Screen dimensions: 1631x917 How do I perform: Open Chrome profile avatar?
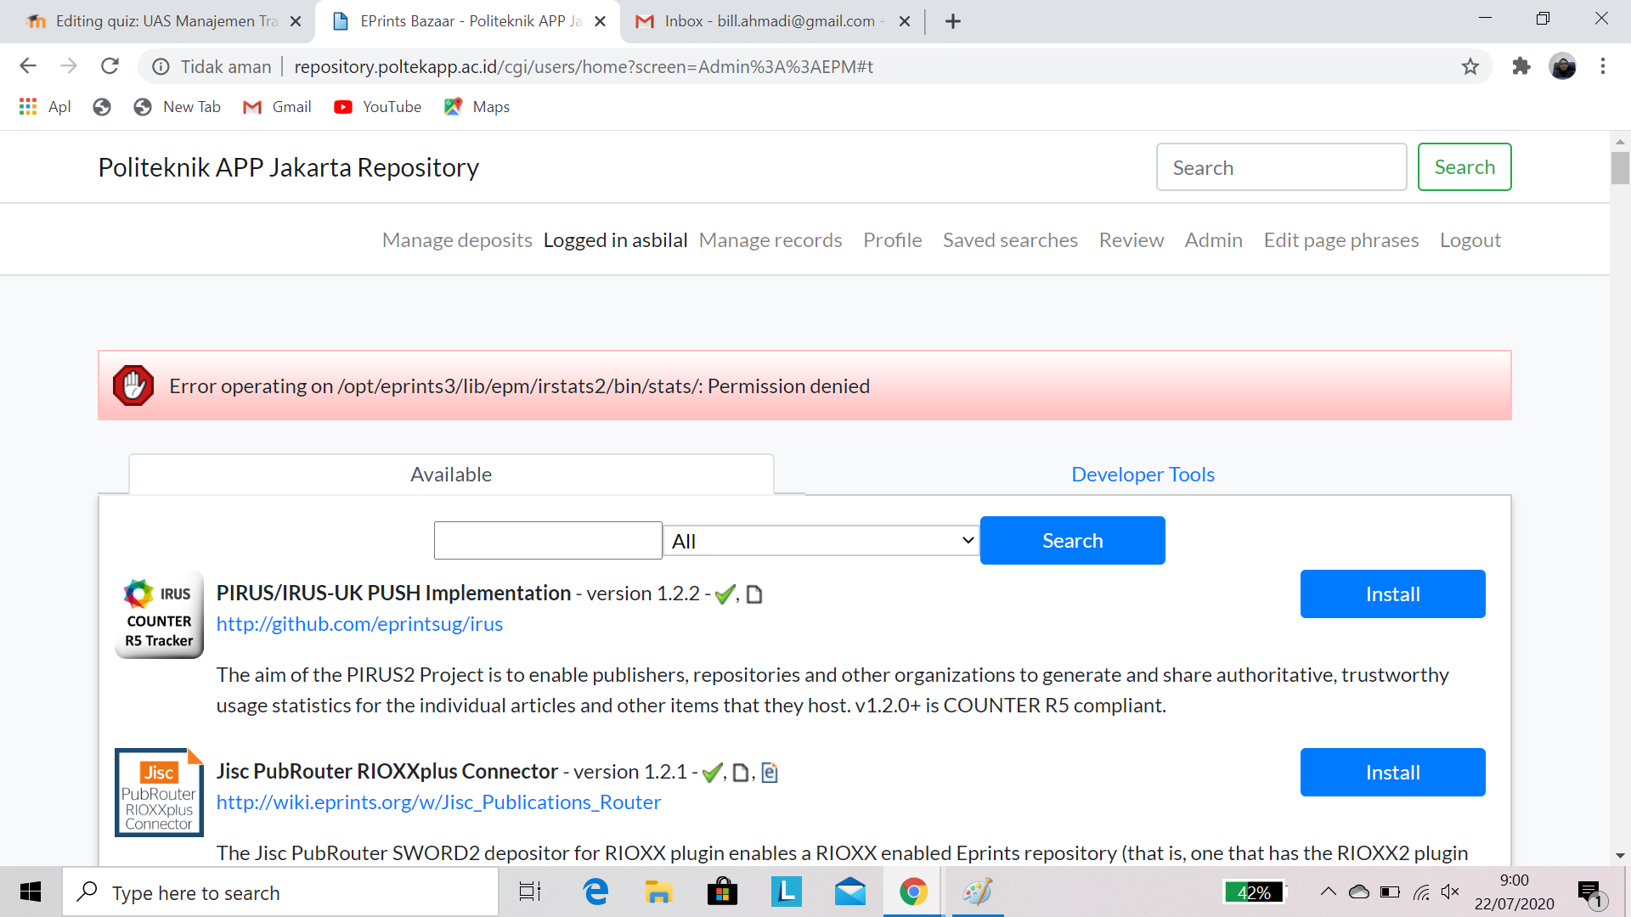tap(1563, 66)
